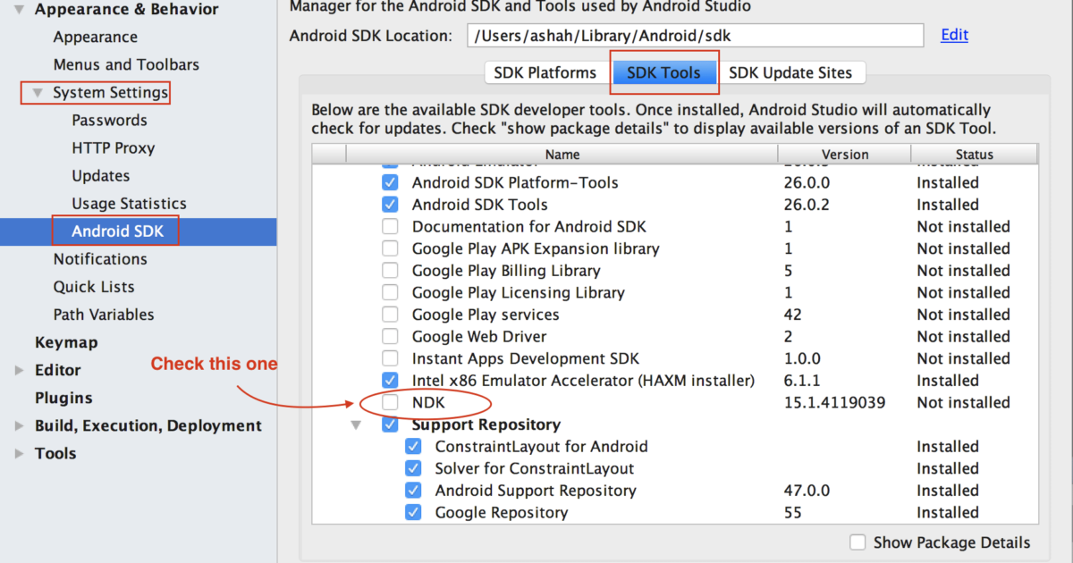Select Editor in settings sidebar

pos(57,370)
